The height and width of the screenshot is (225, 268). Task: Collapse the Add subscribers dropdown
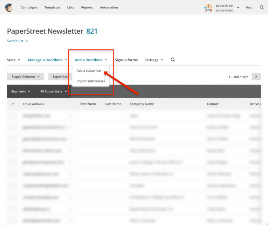(91, 60)
